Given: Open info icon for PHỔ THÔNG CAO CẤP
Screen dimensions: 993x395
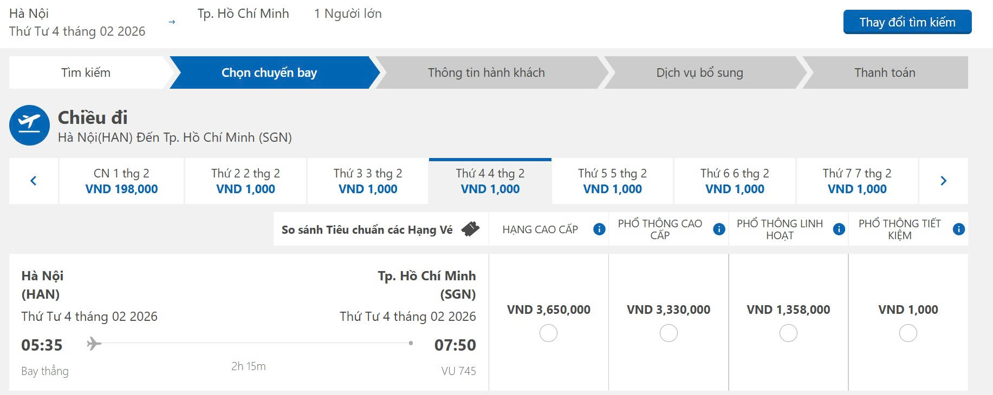Looking at the screenshot, I should point(719,229).
